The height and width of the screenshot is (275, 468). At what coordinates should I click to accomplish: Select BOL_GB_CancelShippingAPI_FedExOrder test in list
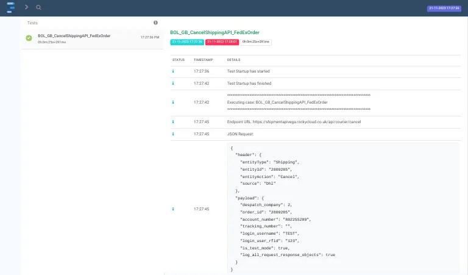[x=93, y=39]
